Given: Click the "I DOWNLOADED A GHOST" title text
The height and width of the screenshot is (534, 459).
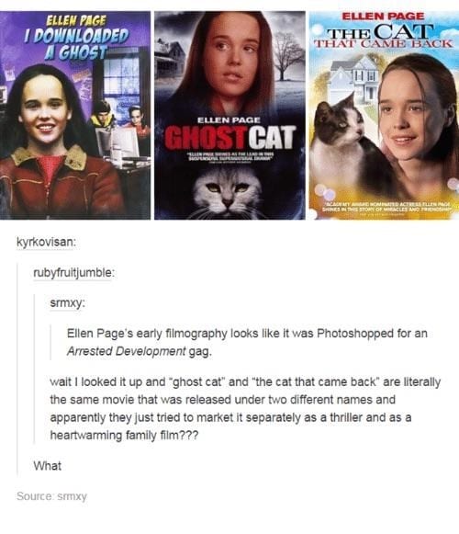Looking at the screenshot, I should point(76,43).
